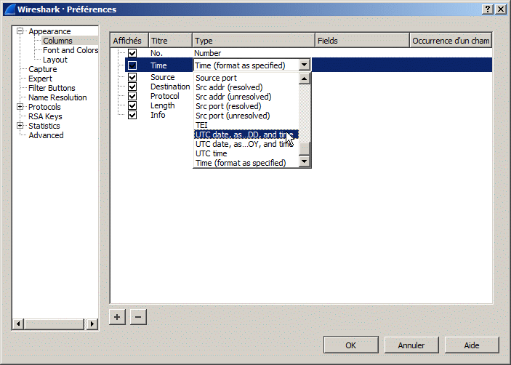The width and height of the screenshot is (511, 365).
Task: Click the minus button to remove column
Action: coord(138,316)
